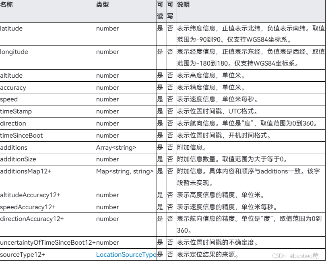Select the timeStamp property name
The width and height of the screenshot is (326, 262).
(x=16, y=111)
